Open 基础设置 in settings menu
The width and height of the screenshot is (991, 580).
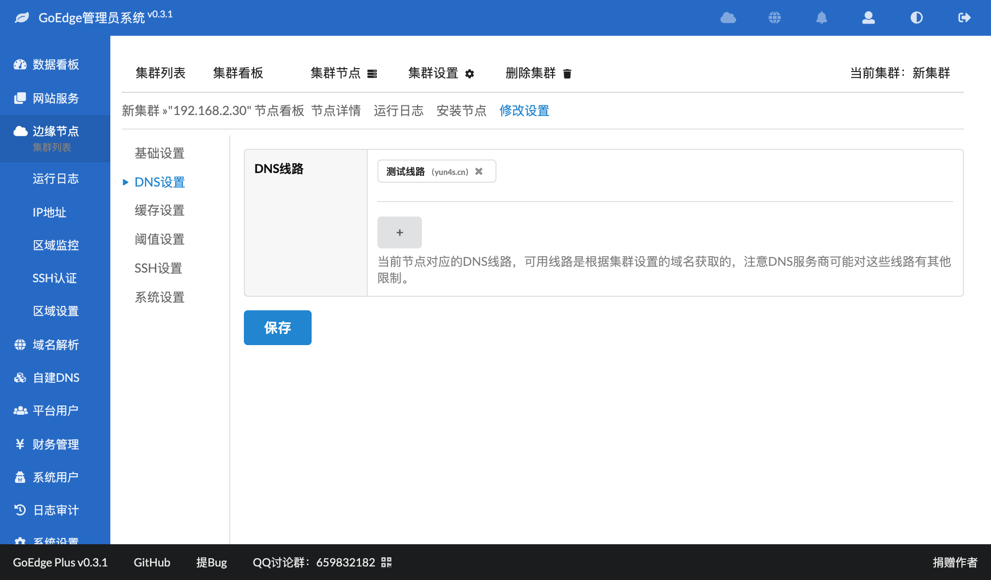[160, 153]
